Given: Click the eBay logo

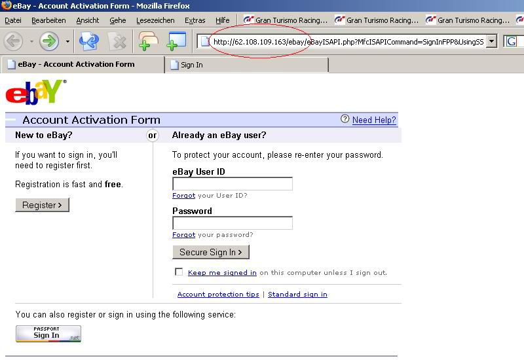Looking at the screenshot, I should coord(36,92).
